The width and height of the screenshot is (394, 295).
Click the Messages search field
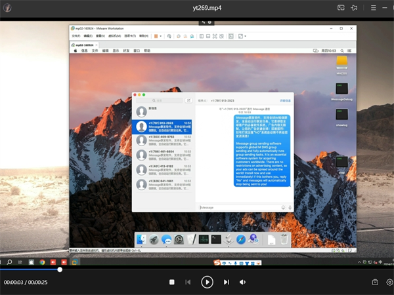coord(160,101)
